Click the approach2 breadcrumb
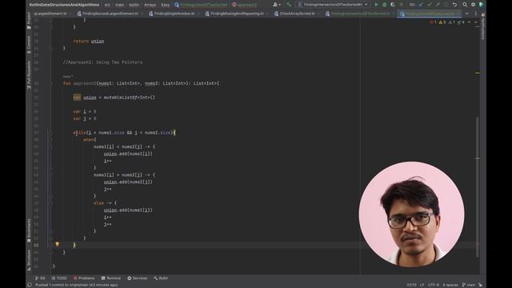The height and width of the screenshot is (288, 512). (245, 5)
